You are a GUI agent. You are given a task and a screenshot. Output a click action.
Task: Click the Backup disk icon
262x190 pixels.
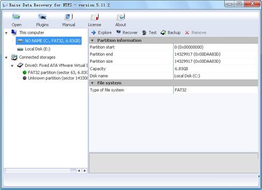coord(163,33)
